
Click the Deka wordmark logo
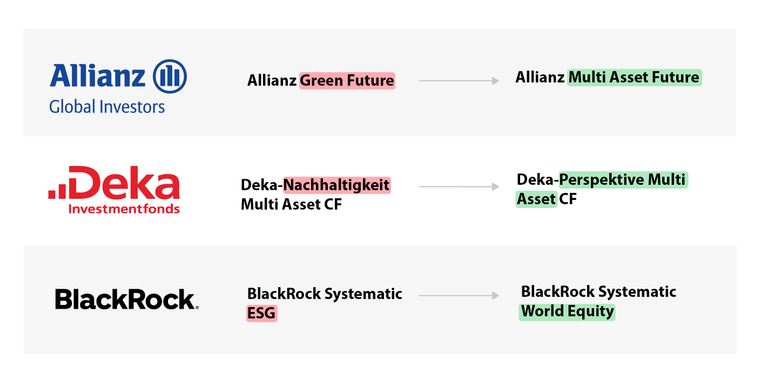click(x=124, y=183)
